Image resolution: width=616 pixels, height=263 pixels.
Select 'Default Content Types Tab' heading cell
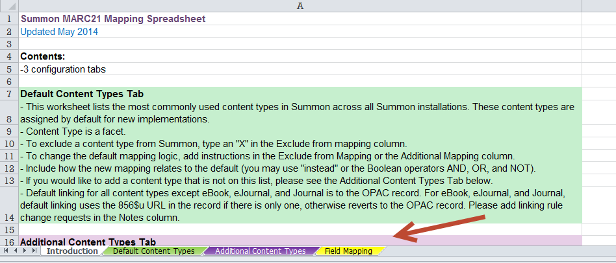[x=300, y=94]
